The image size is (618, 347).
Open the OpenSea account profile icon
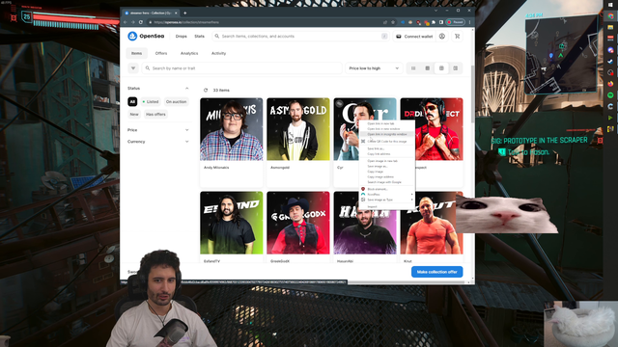coord(442,37)
